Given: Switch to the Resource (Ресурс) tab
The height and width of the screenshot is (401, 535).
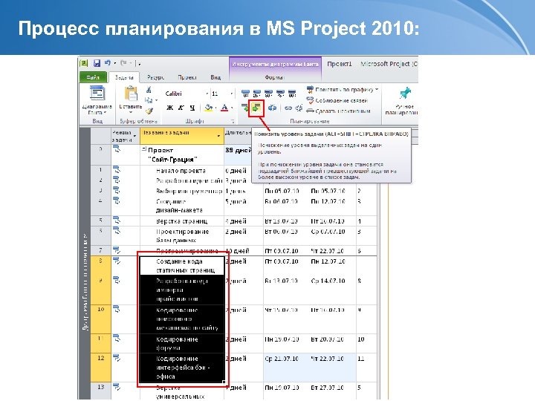Looking at the screenshot, I should [155, 77].
